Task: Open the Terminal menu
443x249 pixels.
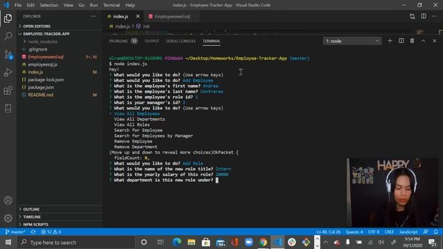Action: pyautogui.click(x=111, y=5)
